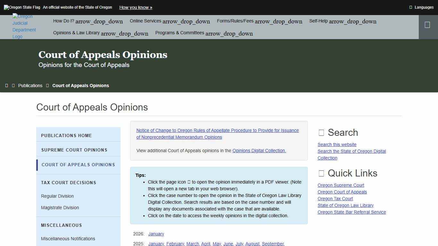
Task: Switch to the Publications Home section
Action: point(67,135)
